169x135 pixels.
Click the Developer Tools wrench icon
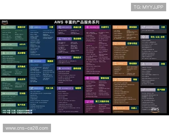32,88
